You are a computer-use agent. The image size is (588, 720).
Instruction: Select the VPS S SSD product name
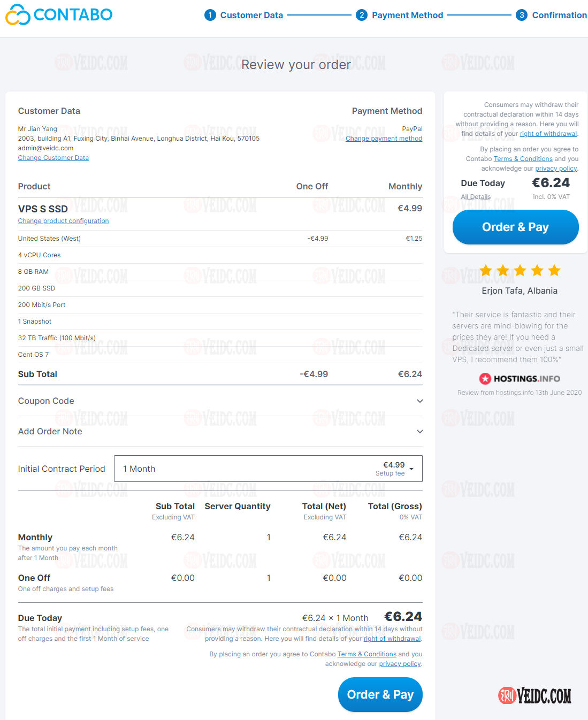43,209
